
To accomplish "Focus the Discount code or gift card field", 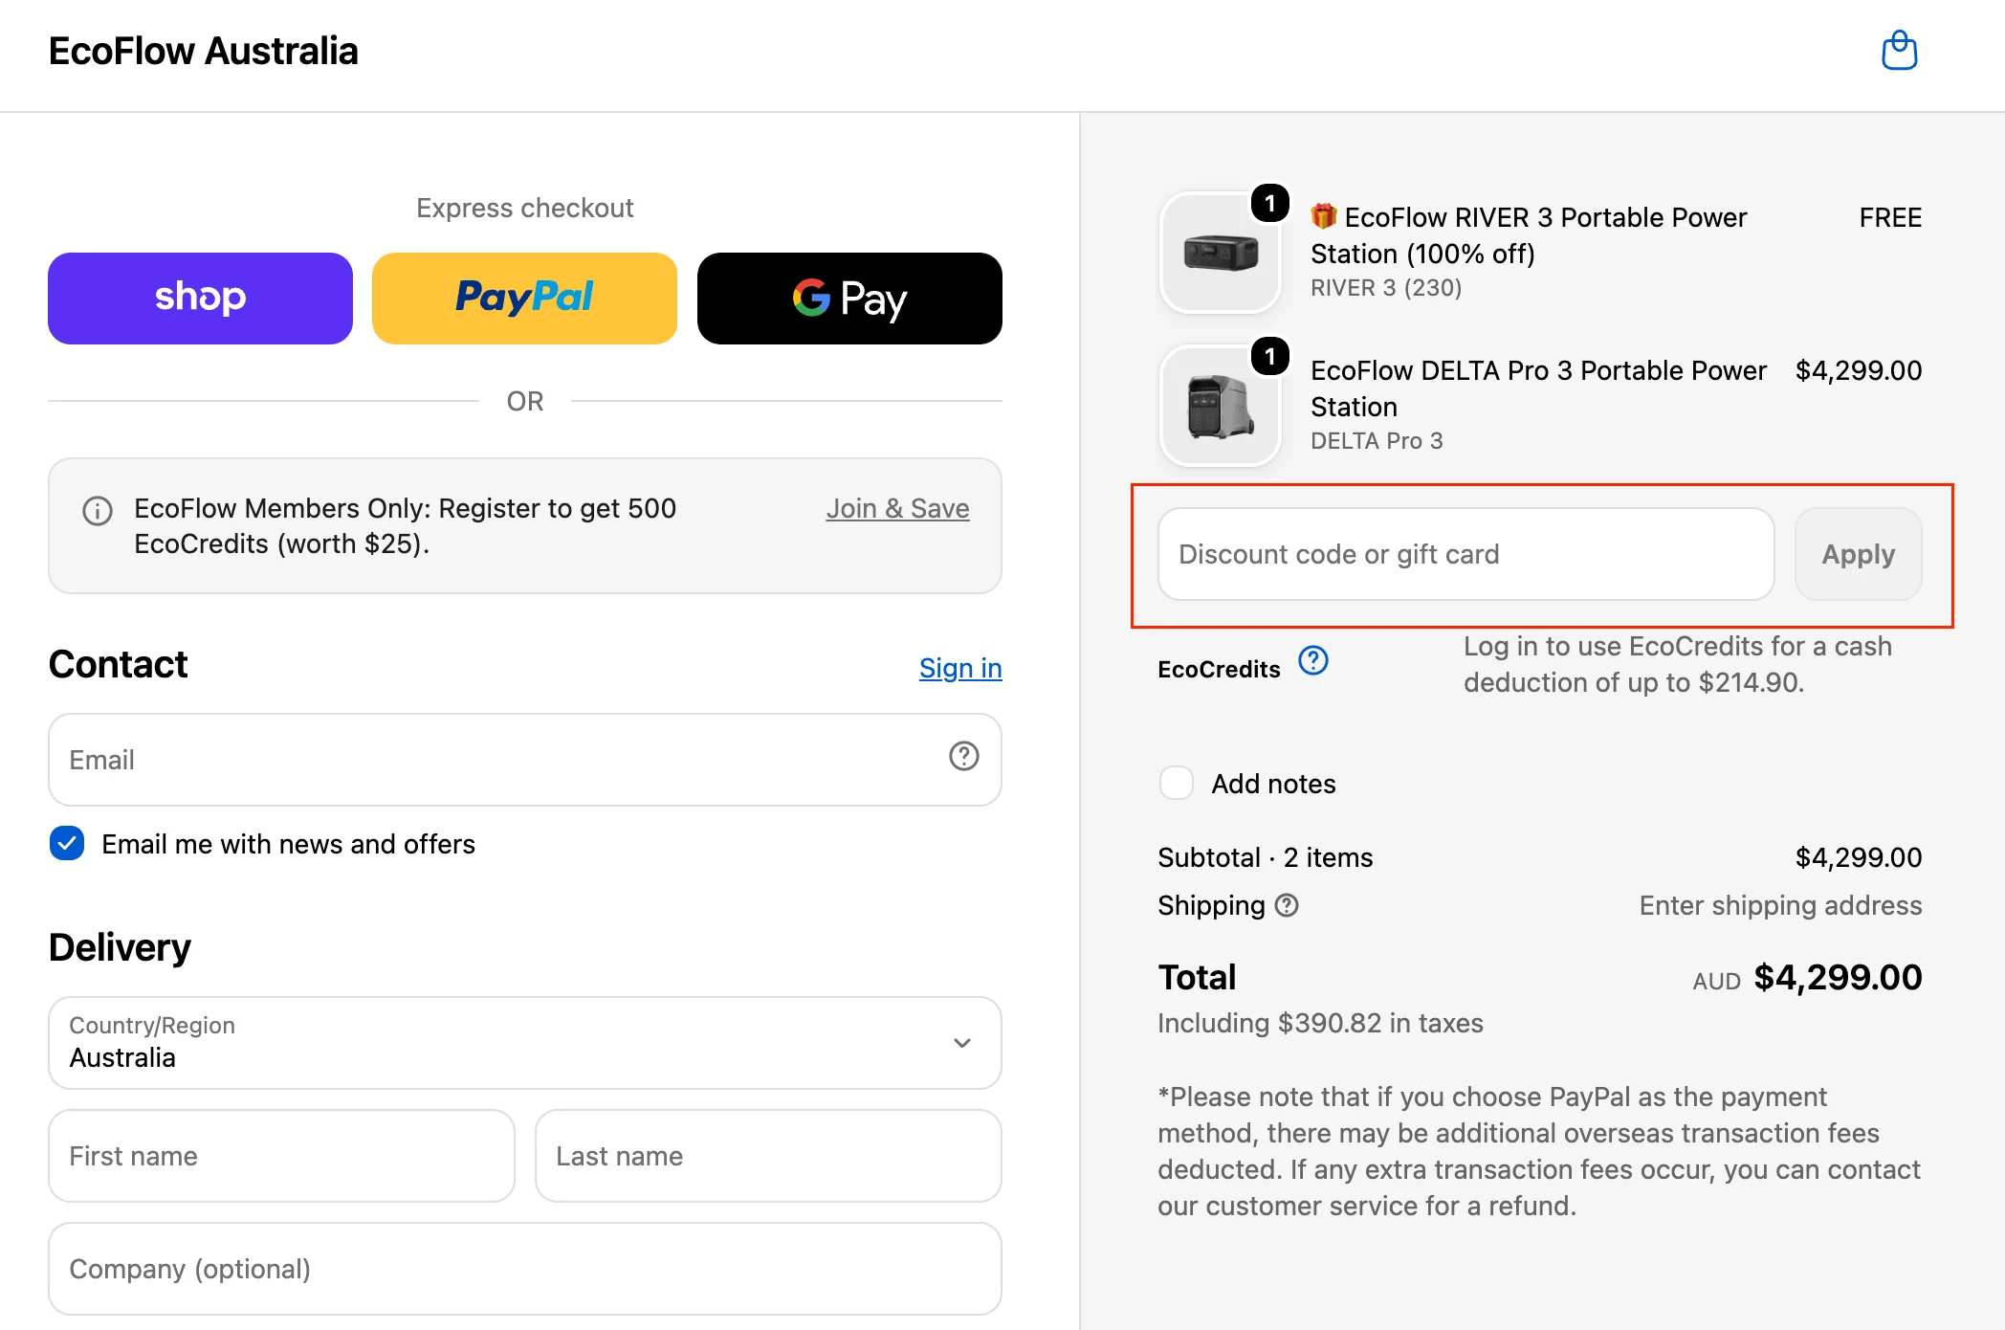I will pos(1465,554).
